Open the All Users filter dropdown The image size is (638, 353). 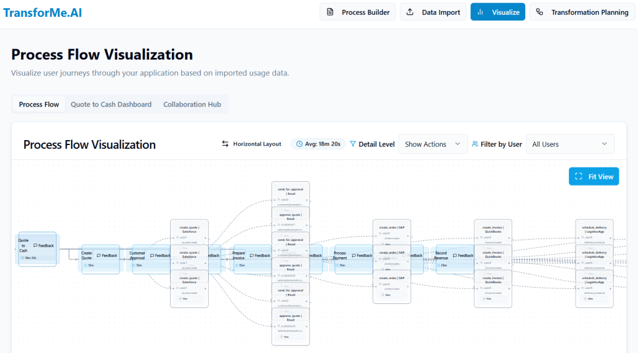pyautogui.click(x=570, y=144)
